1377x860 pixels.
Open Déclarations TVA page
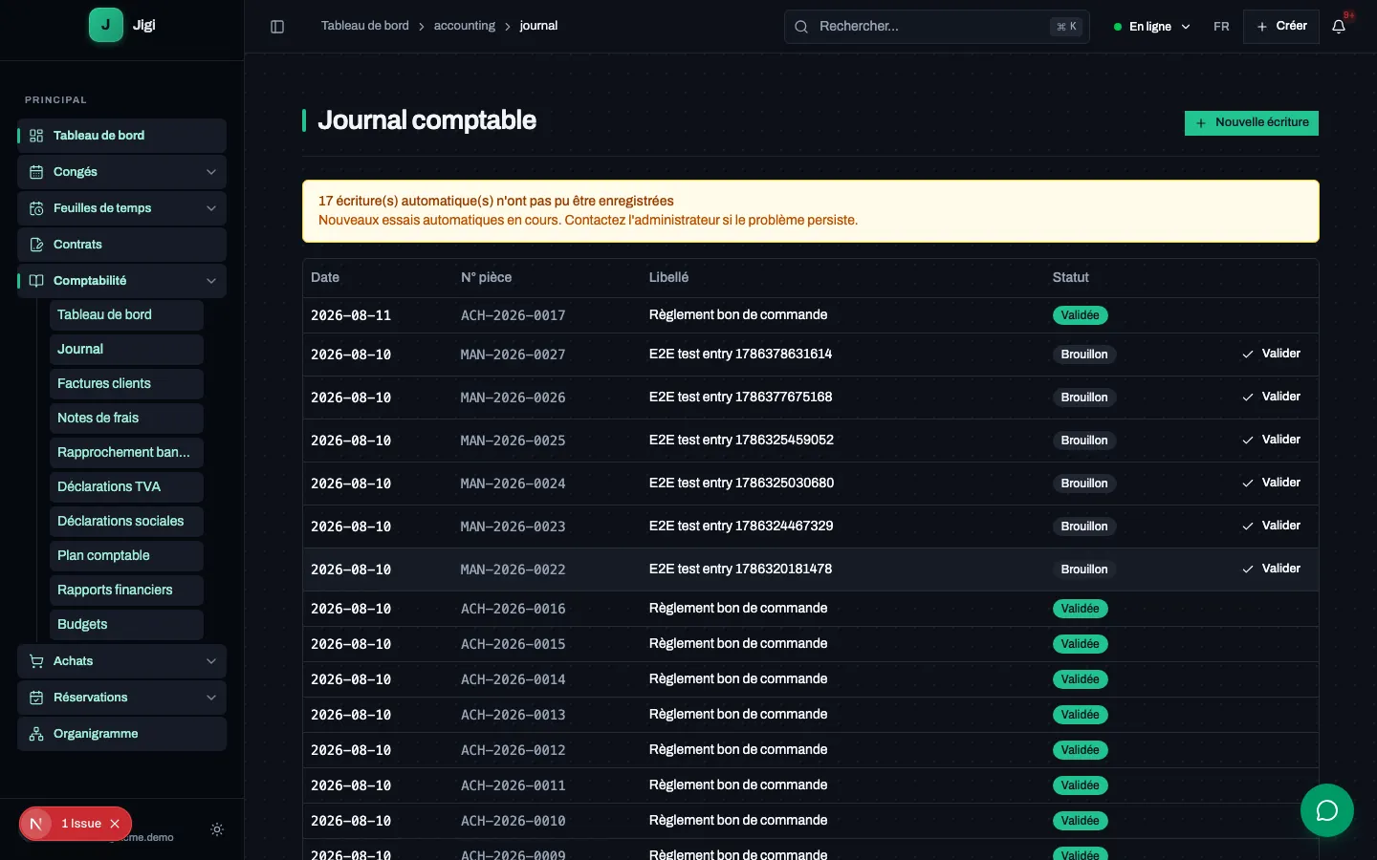click(126, 487)
